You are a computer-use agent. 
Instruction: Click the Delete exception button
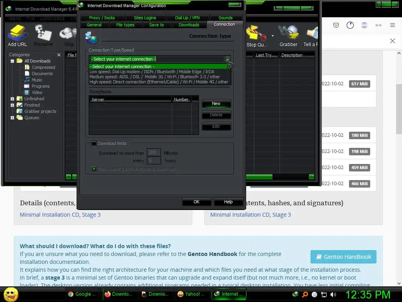coord(216,115)
